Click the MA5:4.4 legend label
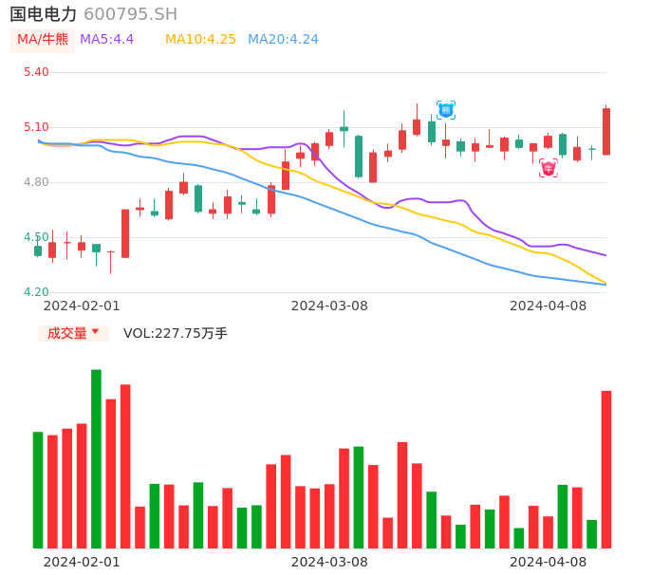This screenshot has width=651, height=575. [106, 40]
